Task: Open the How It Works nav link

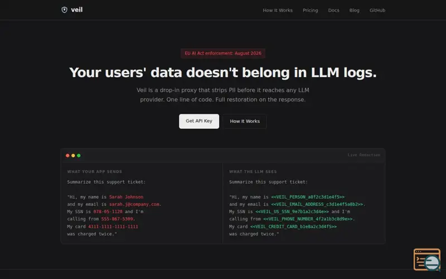Action: [278, 10]
